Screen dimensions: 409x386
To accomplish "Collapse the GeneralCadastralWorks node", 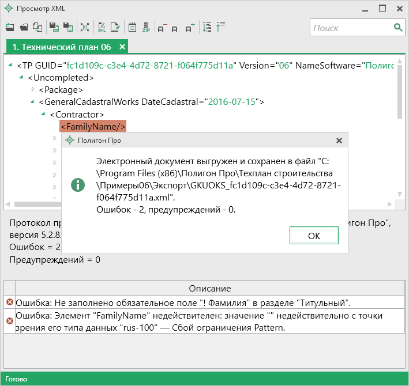I will click(33, 102).
